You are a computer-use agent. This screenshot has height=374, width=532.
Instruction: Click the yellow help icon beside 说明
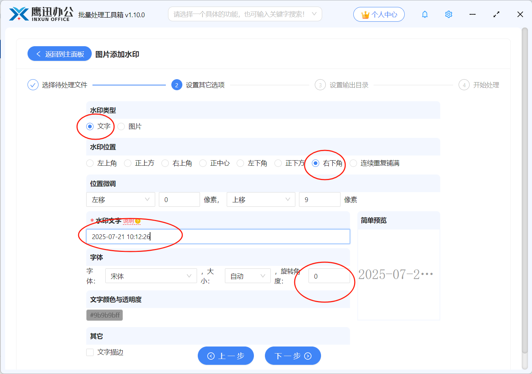[x=138, y=221]
